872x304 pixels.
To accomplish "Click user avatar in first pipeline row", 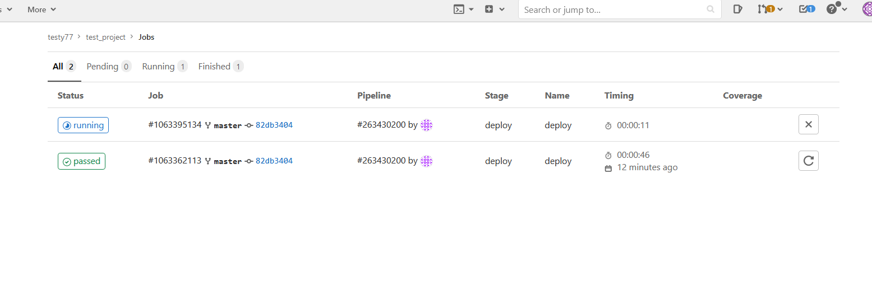I will pyautogui.click(x=426, y=125).
